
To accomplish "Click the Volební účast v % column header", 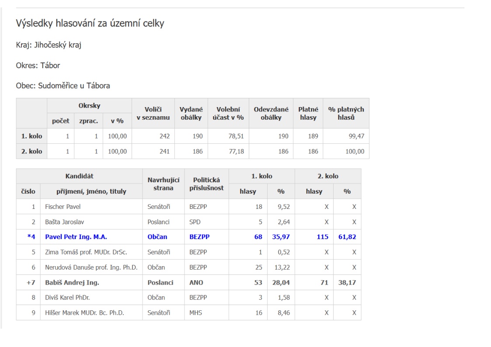I will click(x=225, y=113).
